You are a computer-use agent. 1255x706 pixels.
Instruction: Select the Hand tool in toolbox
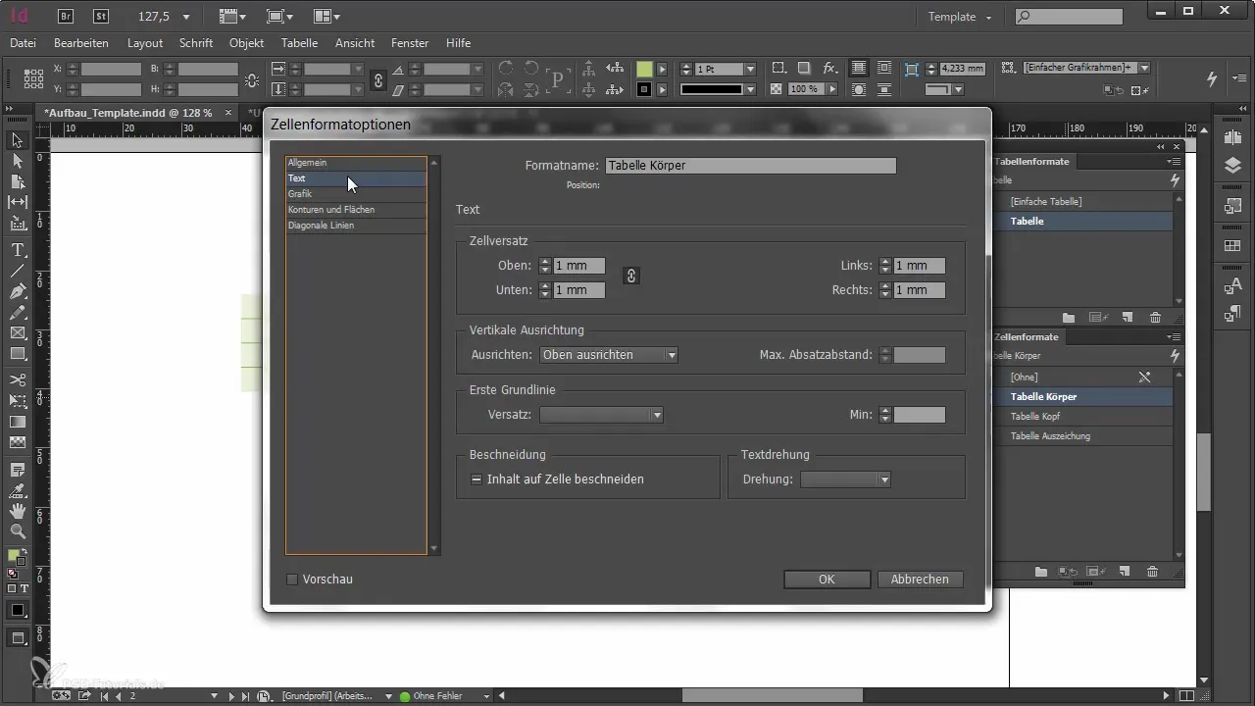tap(18, 511)
